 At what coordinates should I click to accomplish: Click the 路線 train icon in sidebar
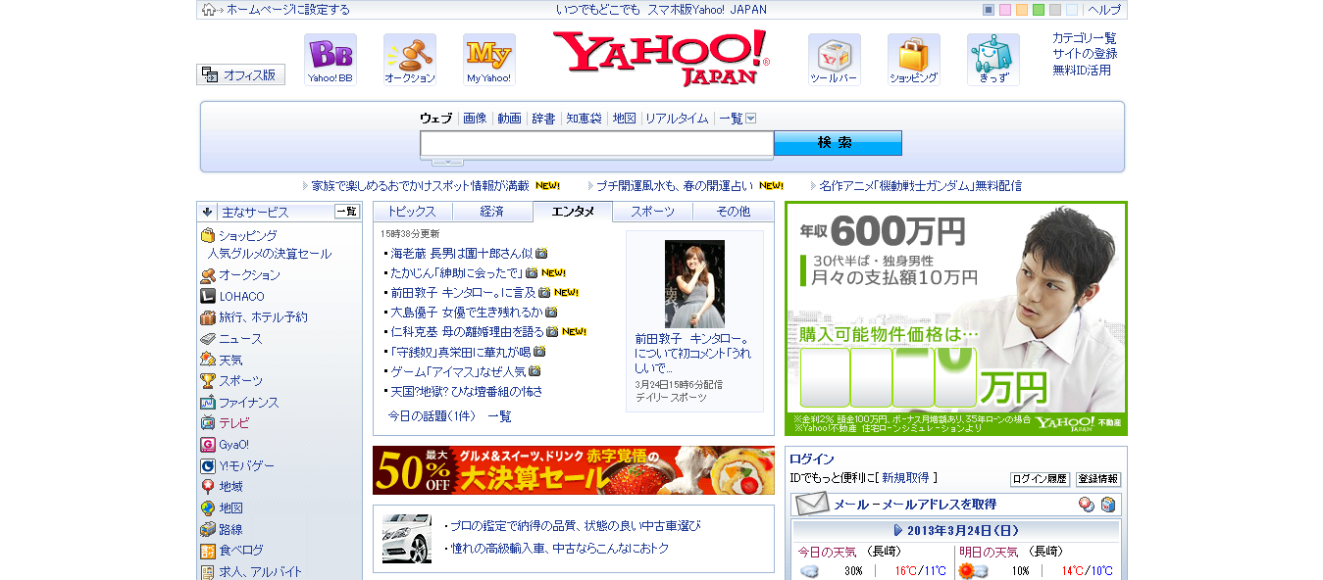pyautogui.click(x=208, y=529)
